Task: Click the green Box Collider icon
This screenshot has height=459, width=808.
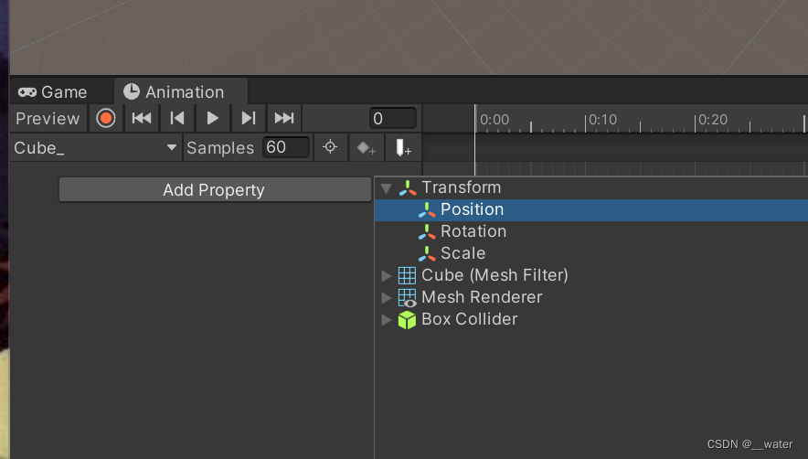Action: (x=407, y=320)
